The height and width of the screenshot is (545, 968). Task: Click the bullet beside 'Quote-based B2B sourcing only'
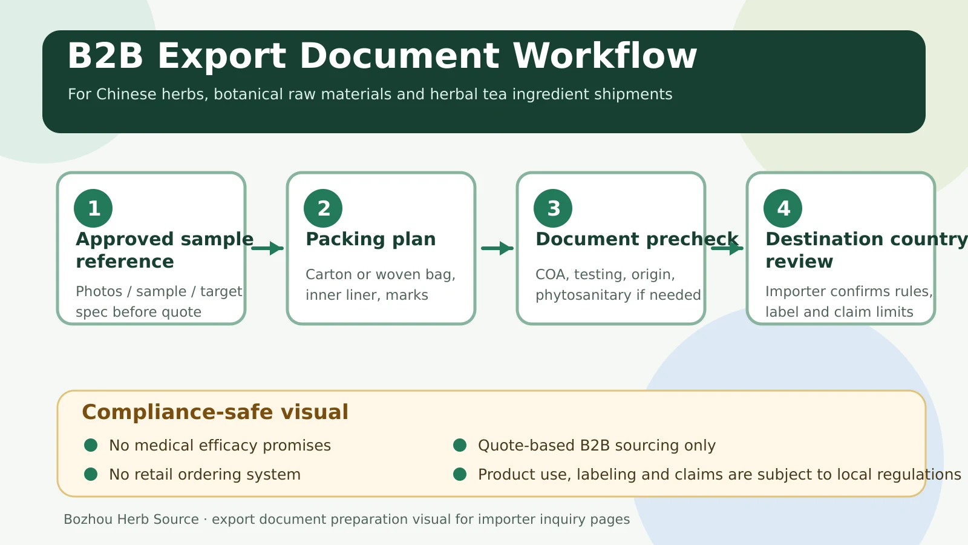[460, 446]
